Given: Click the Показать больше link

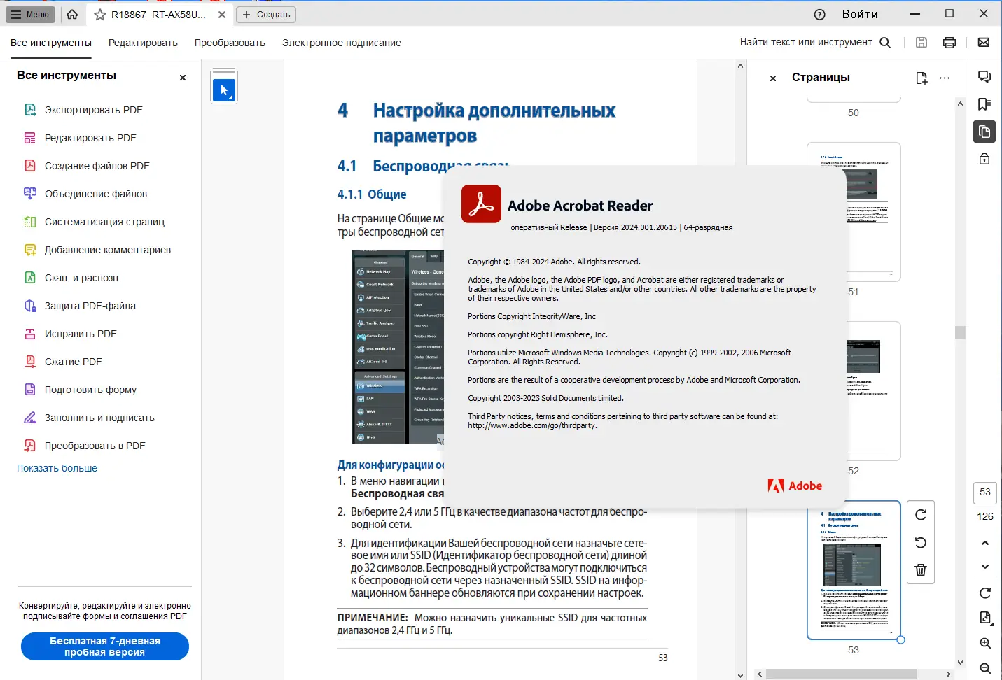Looking at the screenshot, I should coord(57,468).
